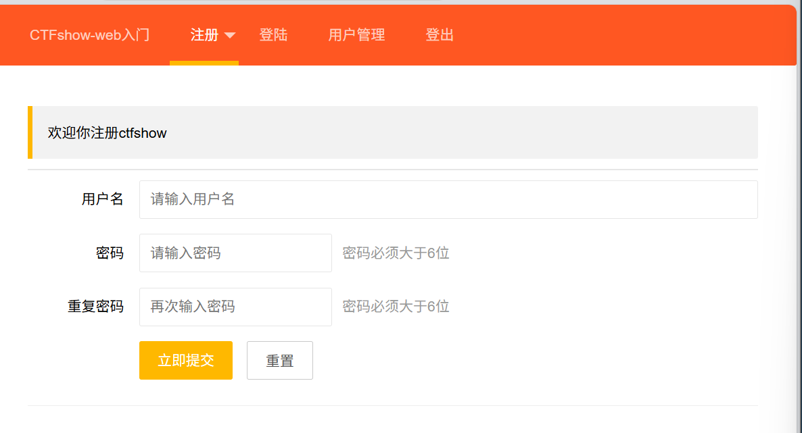The image size is (802, 433).
Task: Click the 请输入密码 password field
Action: [235, 253]
